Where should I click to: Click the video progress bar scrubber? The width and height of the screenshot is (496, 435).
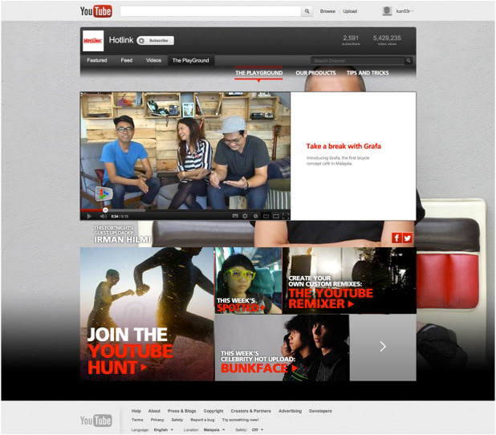click(105, 209)
